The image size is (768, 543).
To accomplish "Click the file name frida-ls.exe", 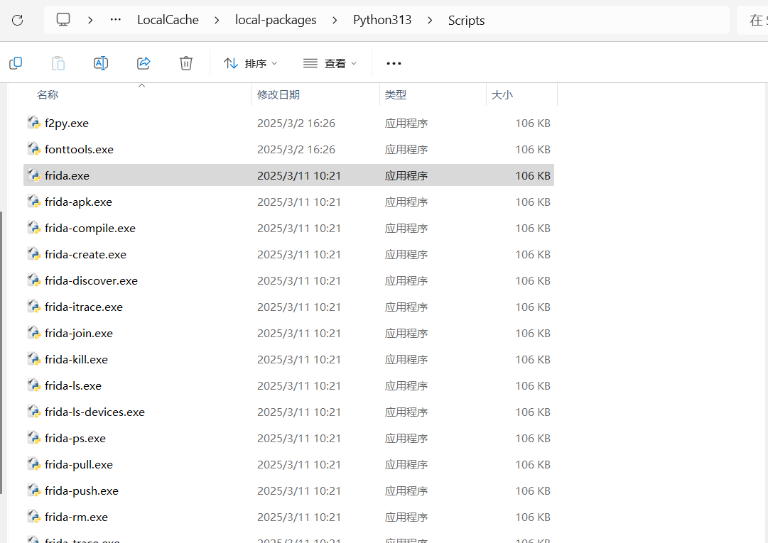I will pos(73,386).
